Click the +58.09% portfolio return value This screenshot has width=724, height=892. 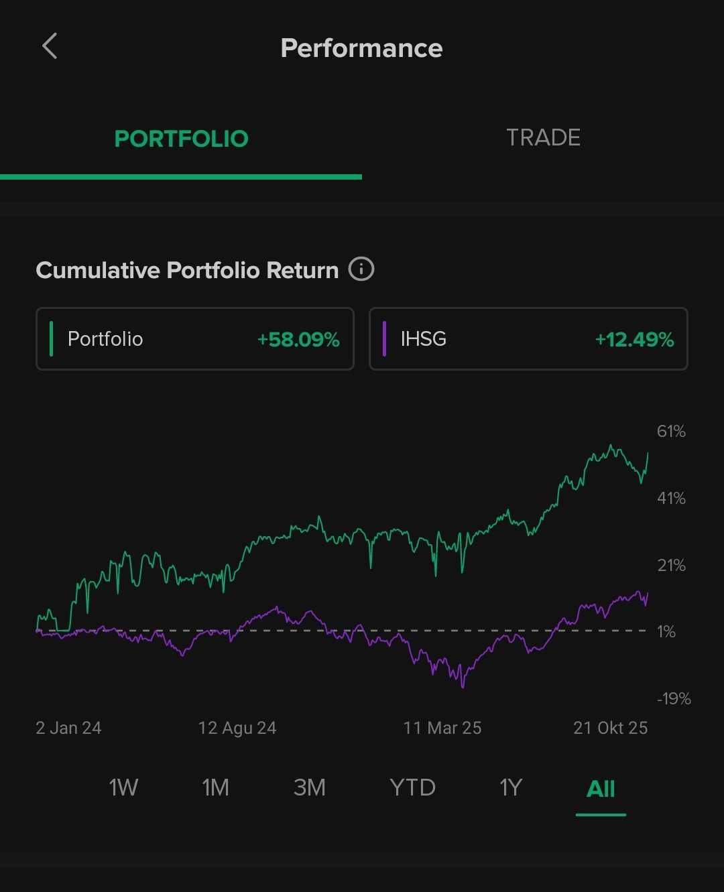coord(298,340)
